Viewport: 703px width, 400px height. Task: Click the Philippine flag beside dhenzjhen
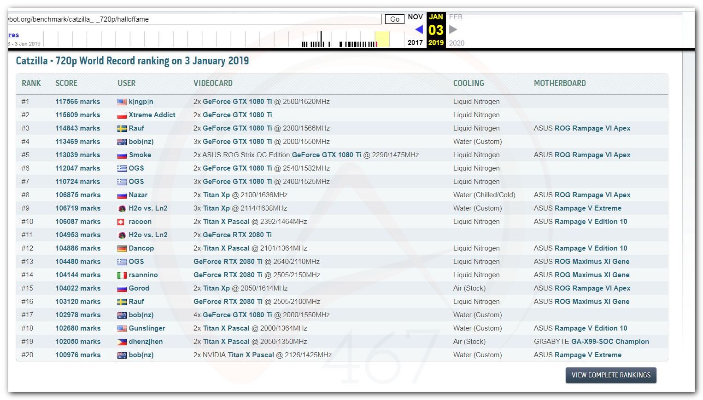[x=122, y=342]
